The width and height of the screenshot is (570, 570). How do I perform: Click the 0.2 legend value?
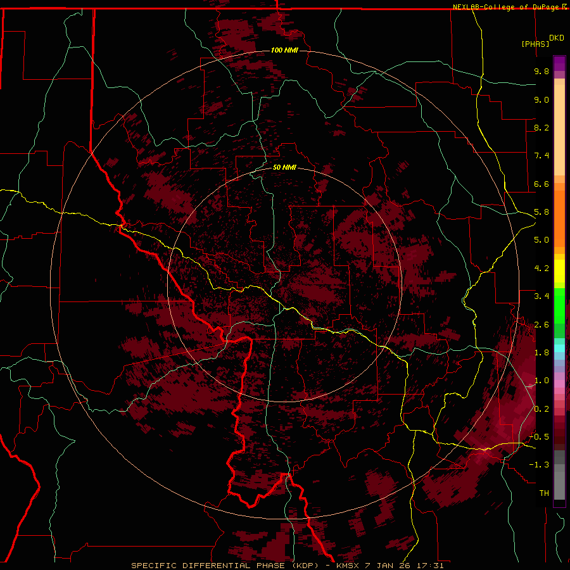(541, 409)
